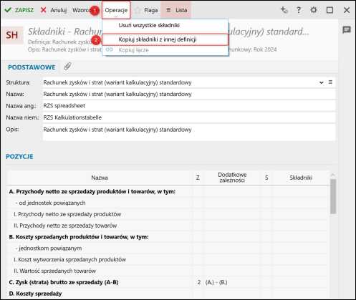Viewport: 356px width, 300px height.
Task: Expand the Struktura dropdown arrow
Action: tap(322, 82)
